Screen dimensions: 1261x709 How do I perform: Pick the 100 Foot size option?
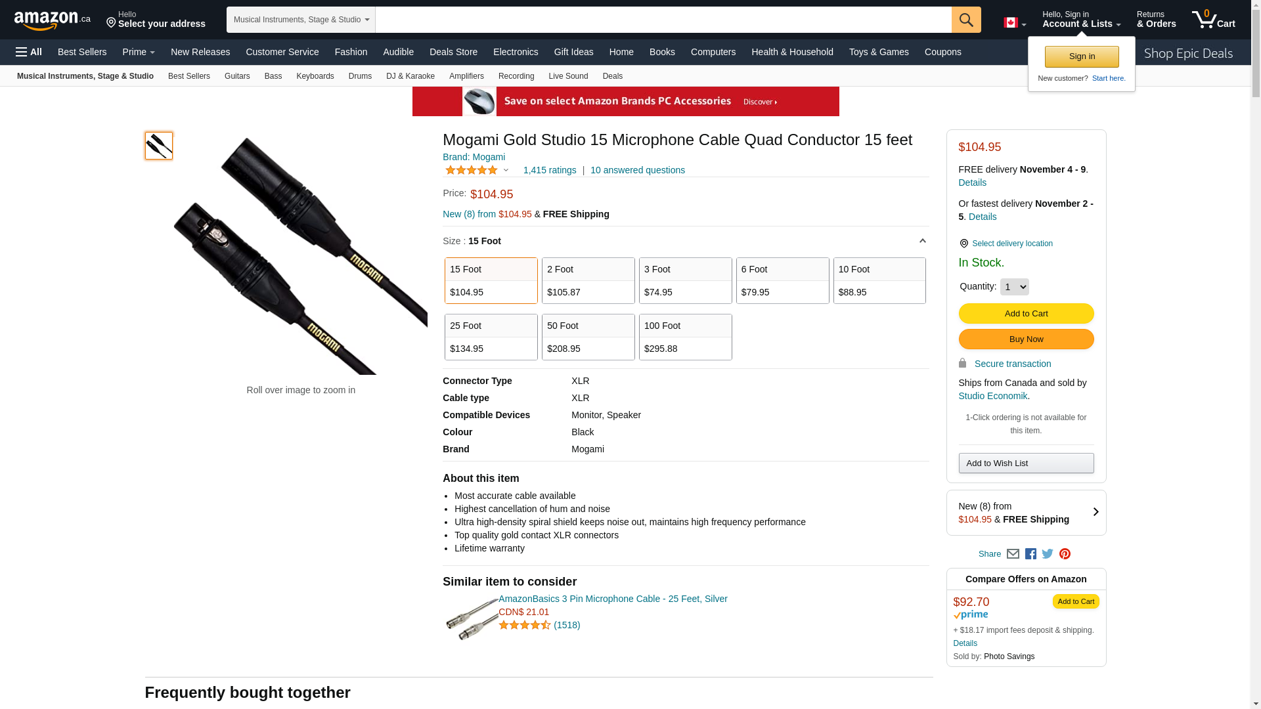685,337
